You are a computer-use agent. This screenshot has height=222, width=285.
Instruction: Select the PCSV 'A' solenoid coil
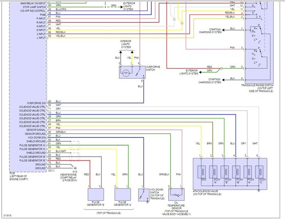[248, 172]
